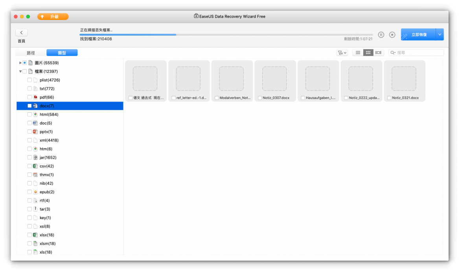The height and width of the screenshot is (272, 460).
Task: Stop the scan with the stop icon
Action: point(392,34)
